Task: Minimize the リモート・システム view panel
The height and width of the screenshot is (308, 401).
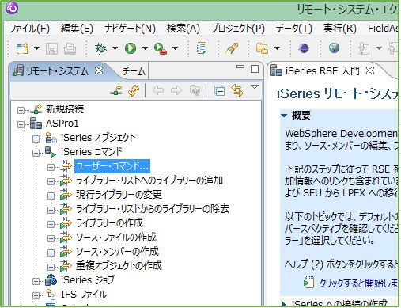Action: [x=240, y=67]
